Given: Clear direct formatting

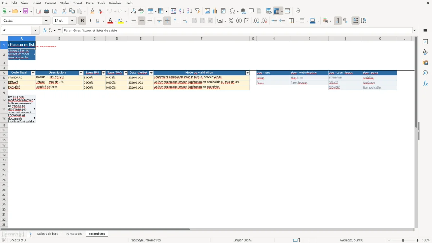Looking at the screenshot, I should [x=100, y=11].
